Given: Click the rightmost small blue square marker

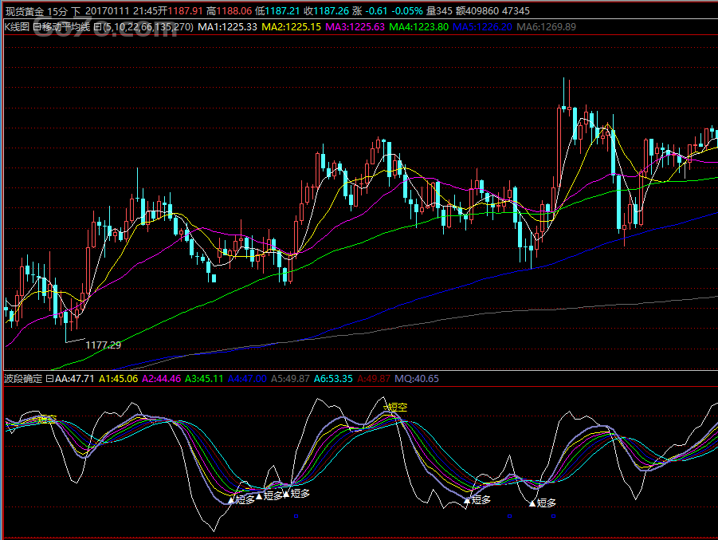Looking at the screenshot, I should point(553,516).
